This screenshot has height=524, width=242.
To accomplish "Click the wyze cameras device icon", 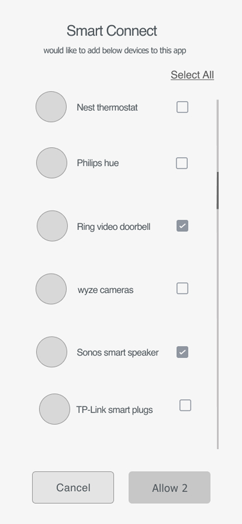I will 51,289.
